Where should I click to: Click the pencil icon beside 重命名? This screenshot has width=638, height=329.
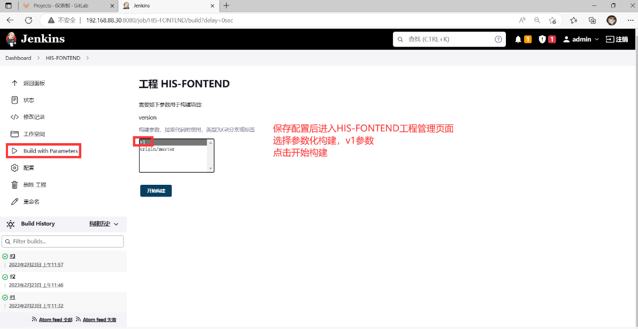pyautogui.click(x=14, y=201)
